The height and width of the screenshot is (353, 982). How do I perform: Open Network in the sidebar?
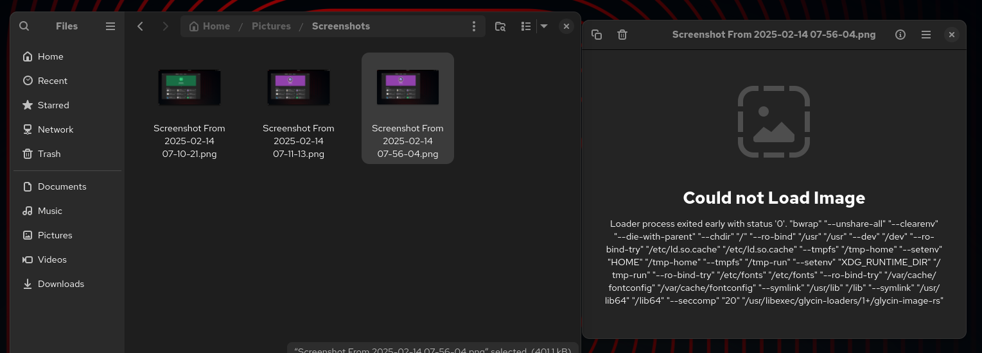68,129
